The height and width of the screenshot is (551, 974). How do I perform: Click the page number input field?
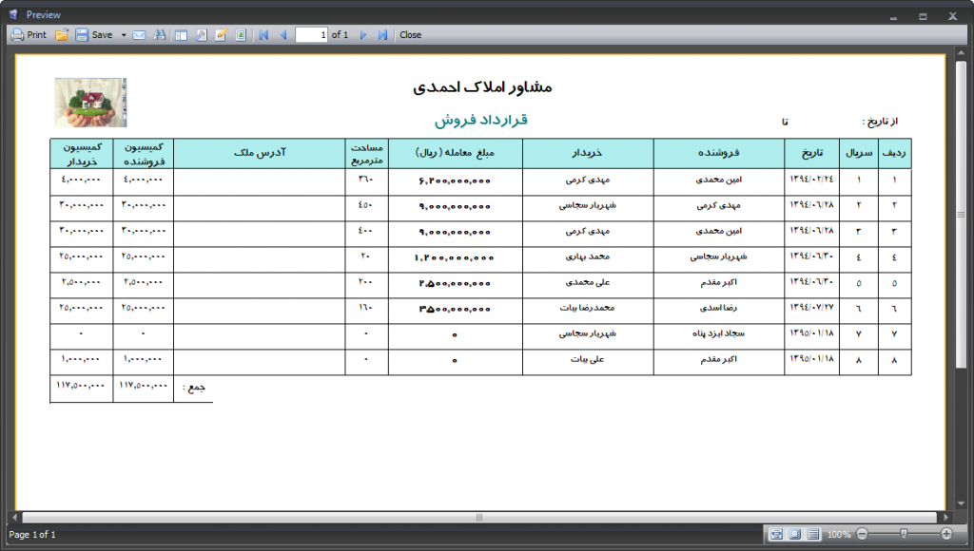click(312, 35)
